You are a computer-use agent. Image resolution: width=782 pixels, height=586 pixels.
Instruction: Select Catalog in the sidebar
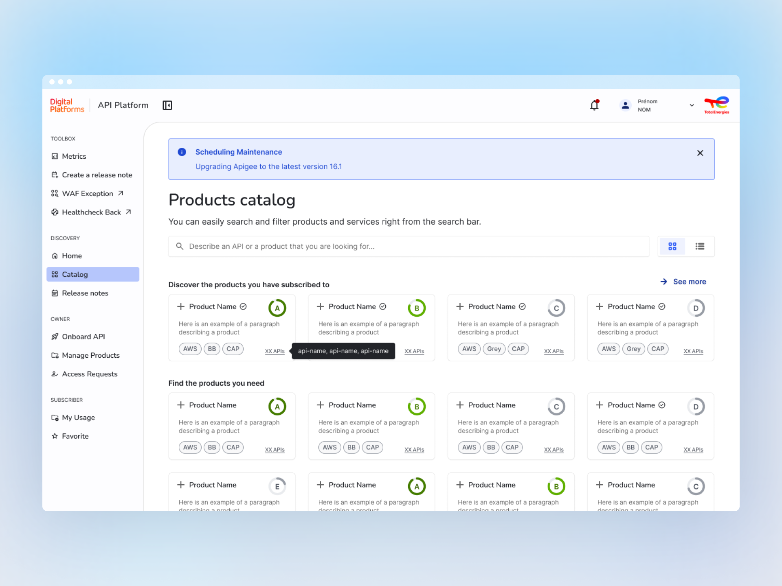[93, 274]
